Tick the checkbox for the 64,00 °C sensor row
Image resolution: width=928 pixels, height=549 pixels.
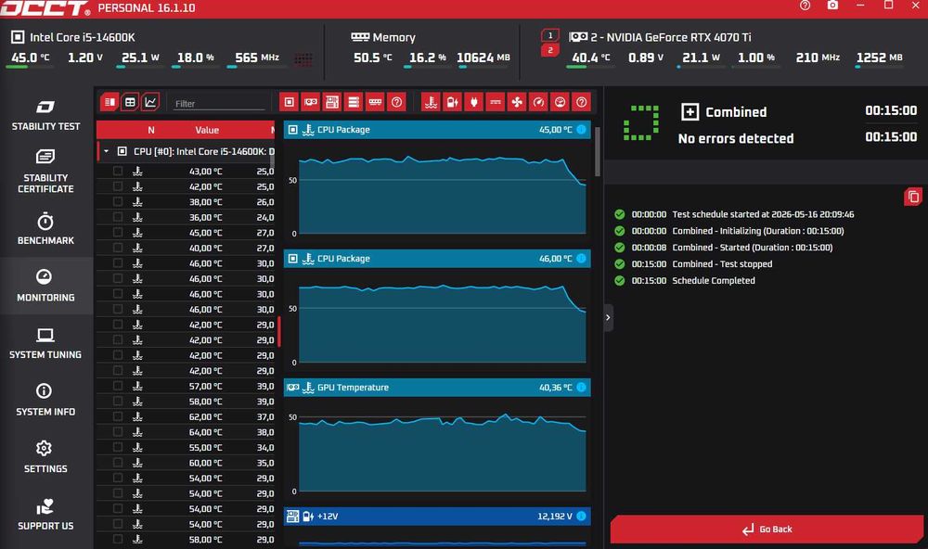point(118,432)
